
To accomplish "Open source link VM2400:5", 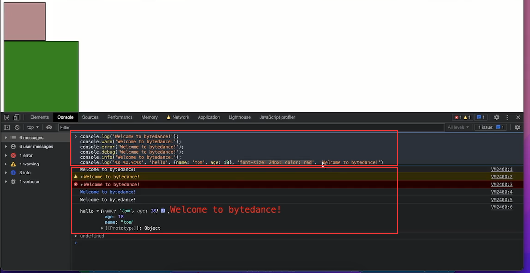I will (502, 200).
